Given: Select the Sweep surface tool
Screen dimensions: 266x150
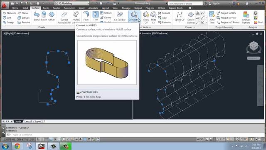Looking at the screenshot, I should pos(8,22).
